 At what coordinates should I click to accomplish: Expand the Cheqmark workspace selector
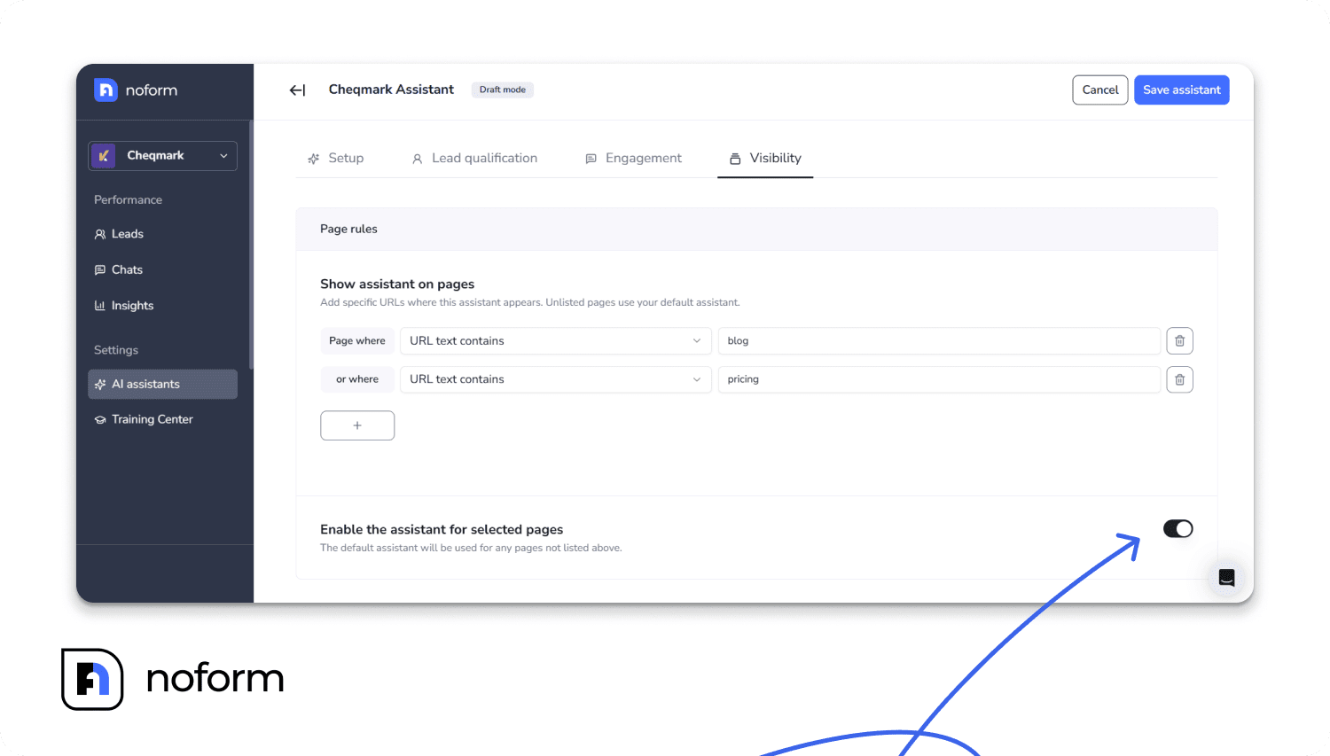(x=162, y=155)
